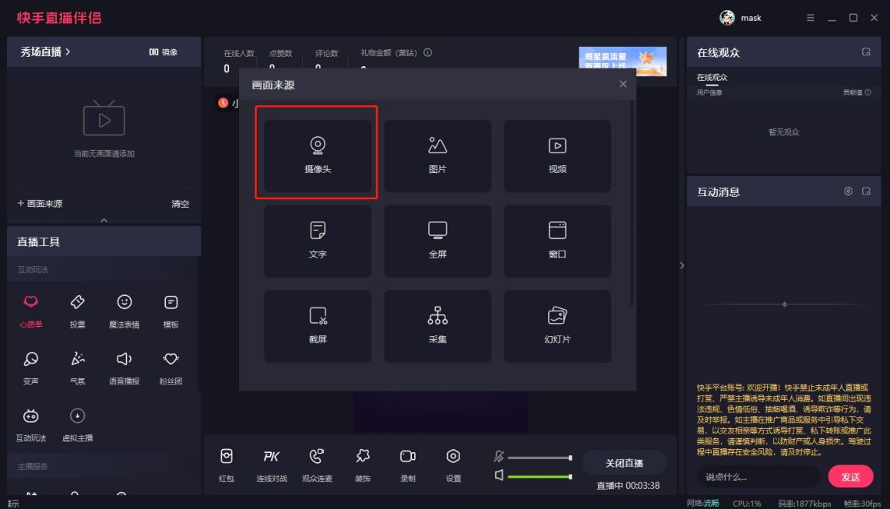Collapse the source panel with the up chevron

coord(104,220)
